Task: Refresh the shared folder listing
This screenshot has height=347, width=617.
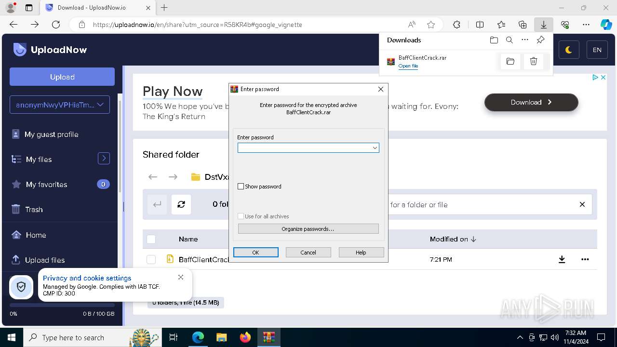Action: click(181, 204)
